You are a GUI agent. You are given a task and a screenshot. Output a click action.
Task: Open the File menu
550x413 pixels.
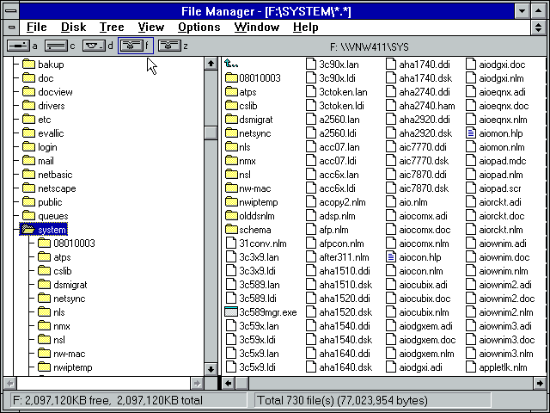36,27
